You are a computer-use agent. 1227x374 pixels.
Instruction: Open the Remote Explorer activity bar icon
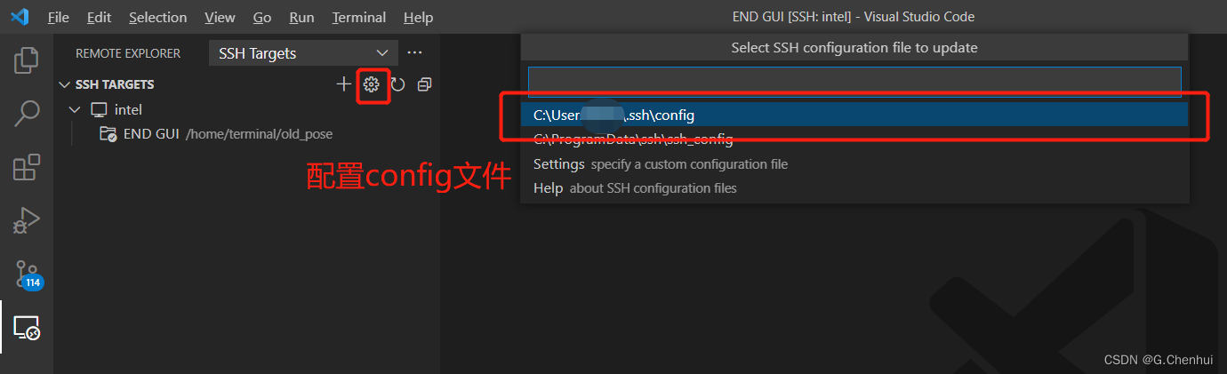tap(27, 329)
